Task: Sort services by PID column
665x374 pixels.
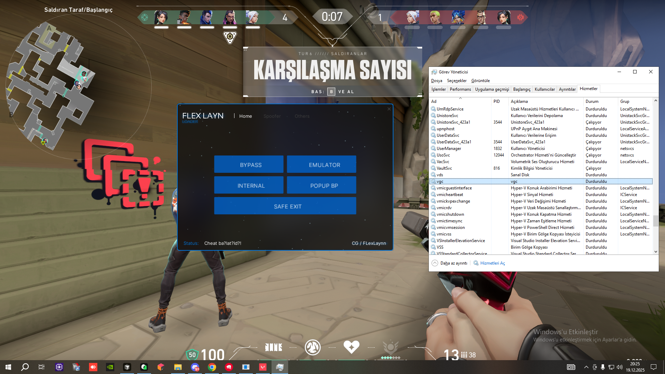Action: (500, 101)
